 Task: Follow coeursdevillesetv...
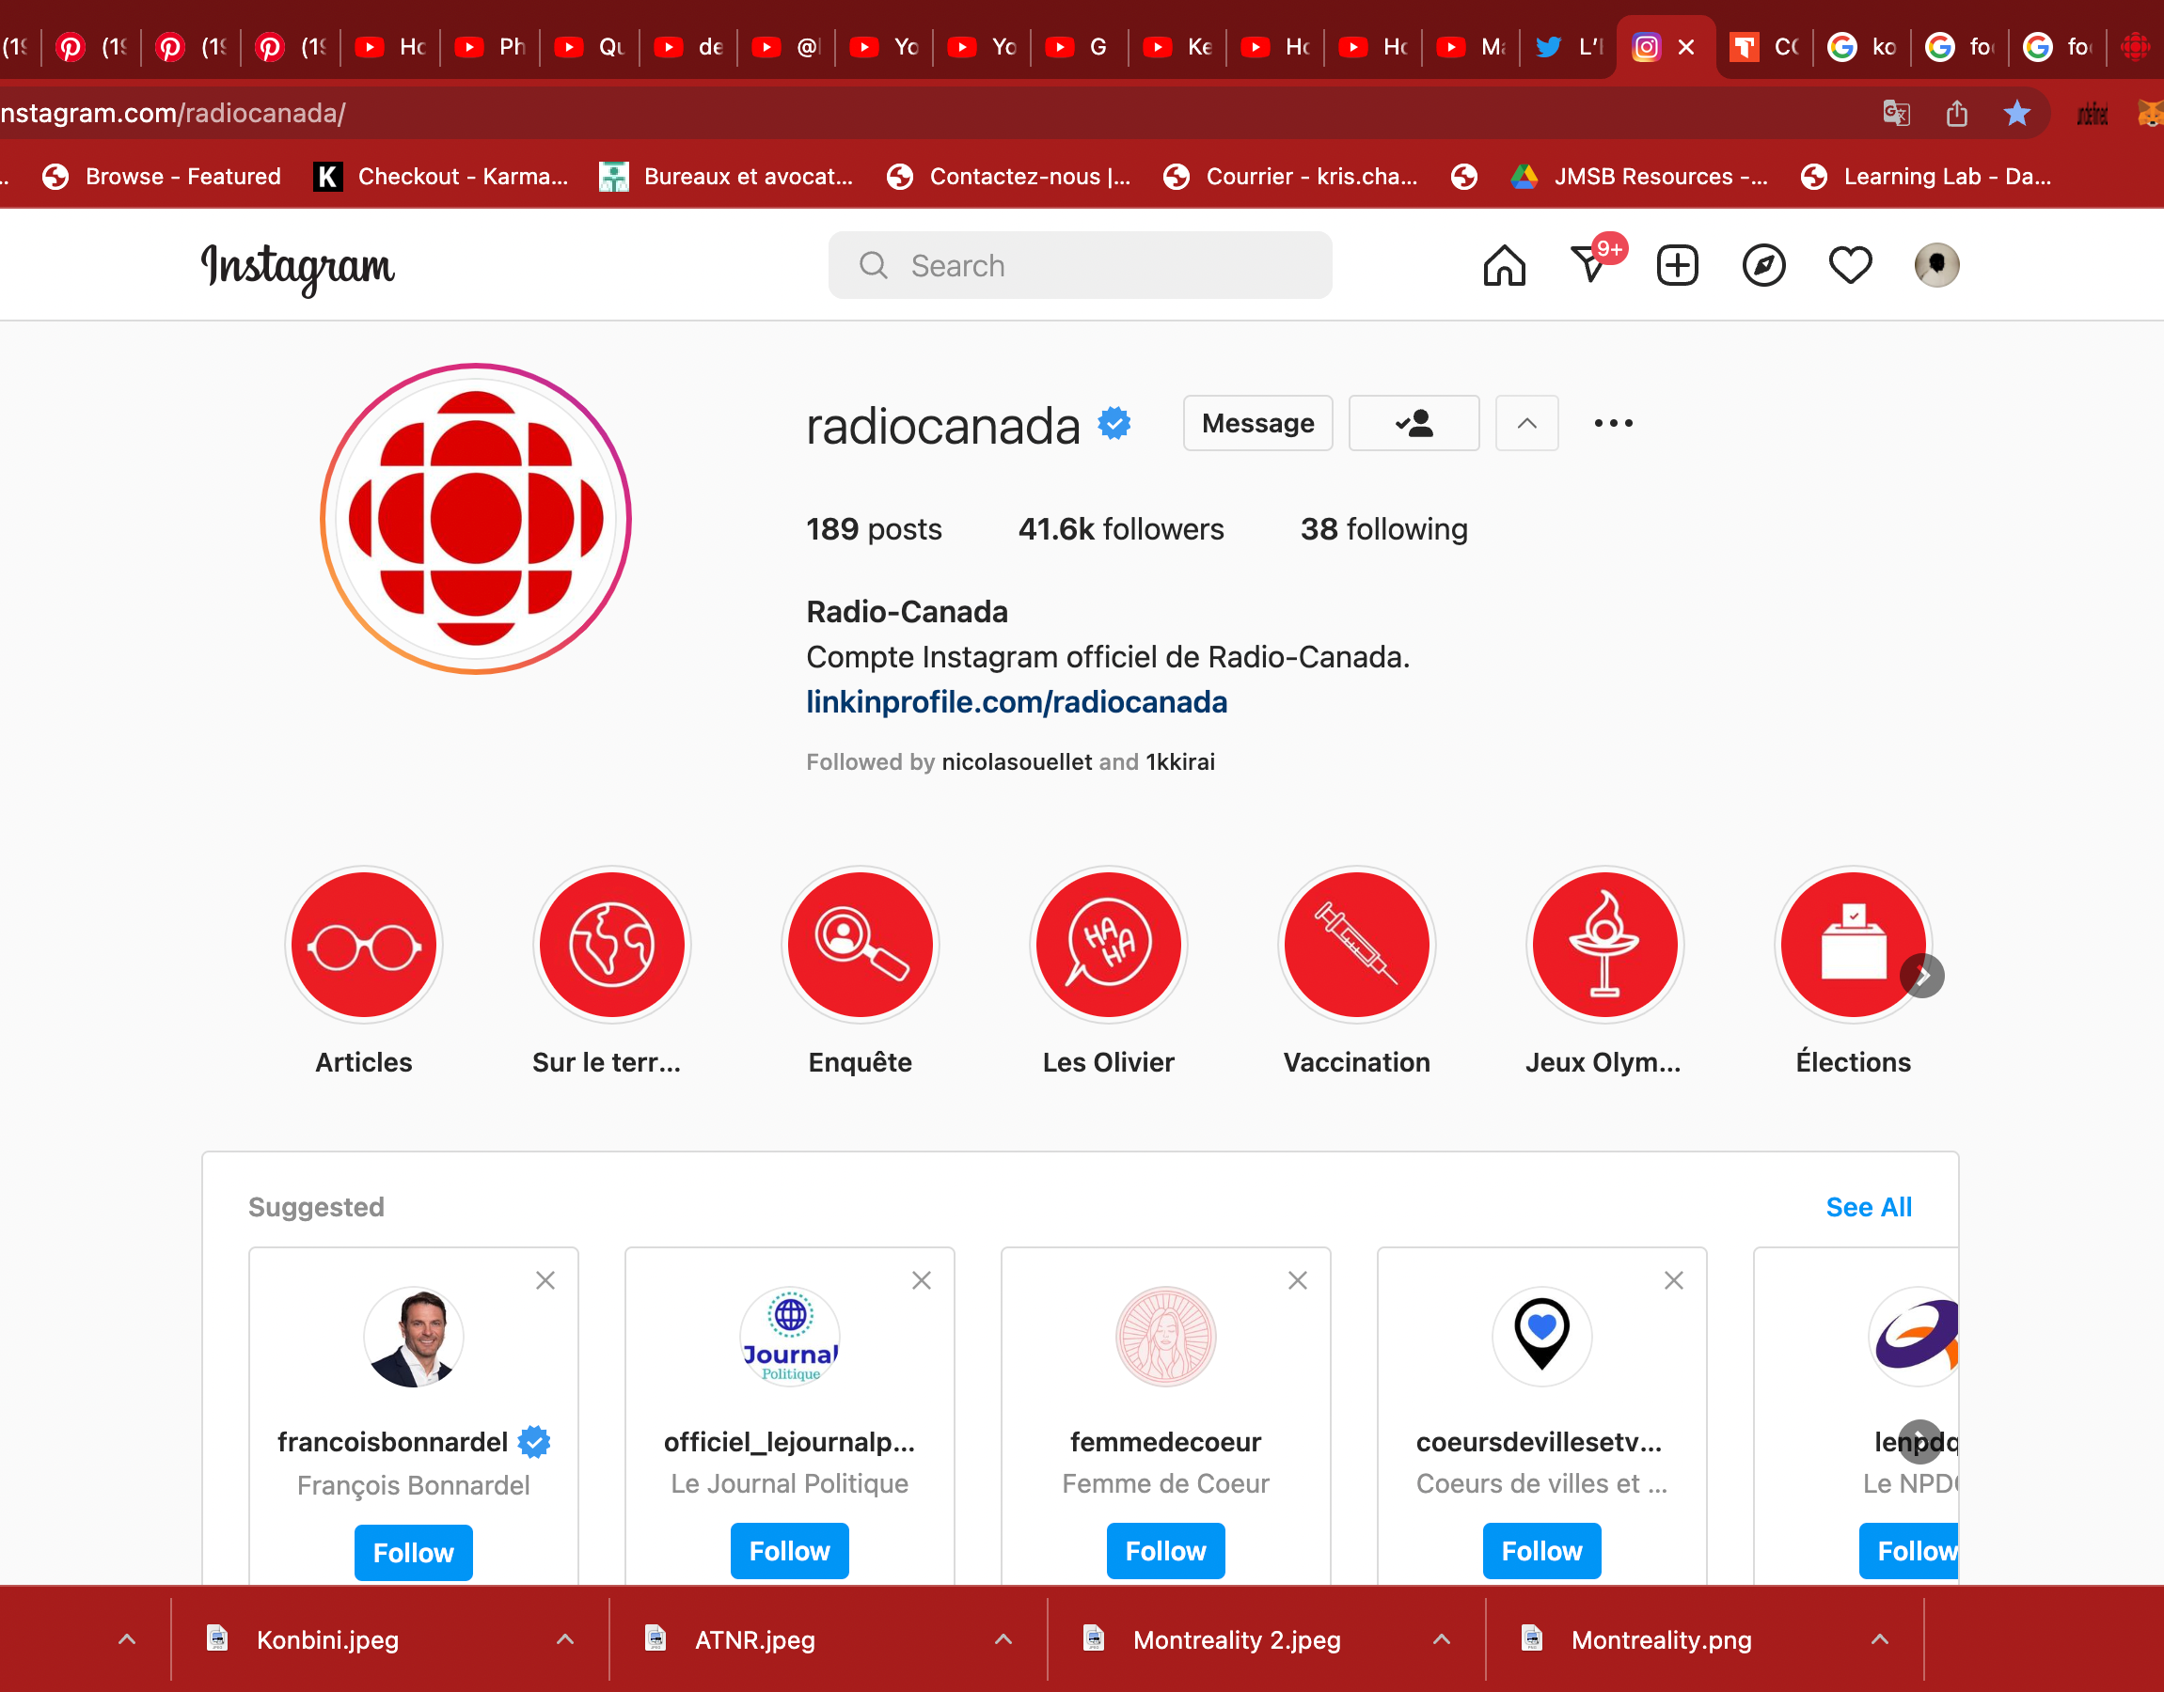click(1541, 1550)
